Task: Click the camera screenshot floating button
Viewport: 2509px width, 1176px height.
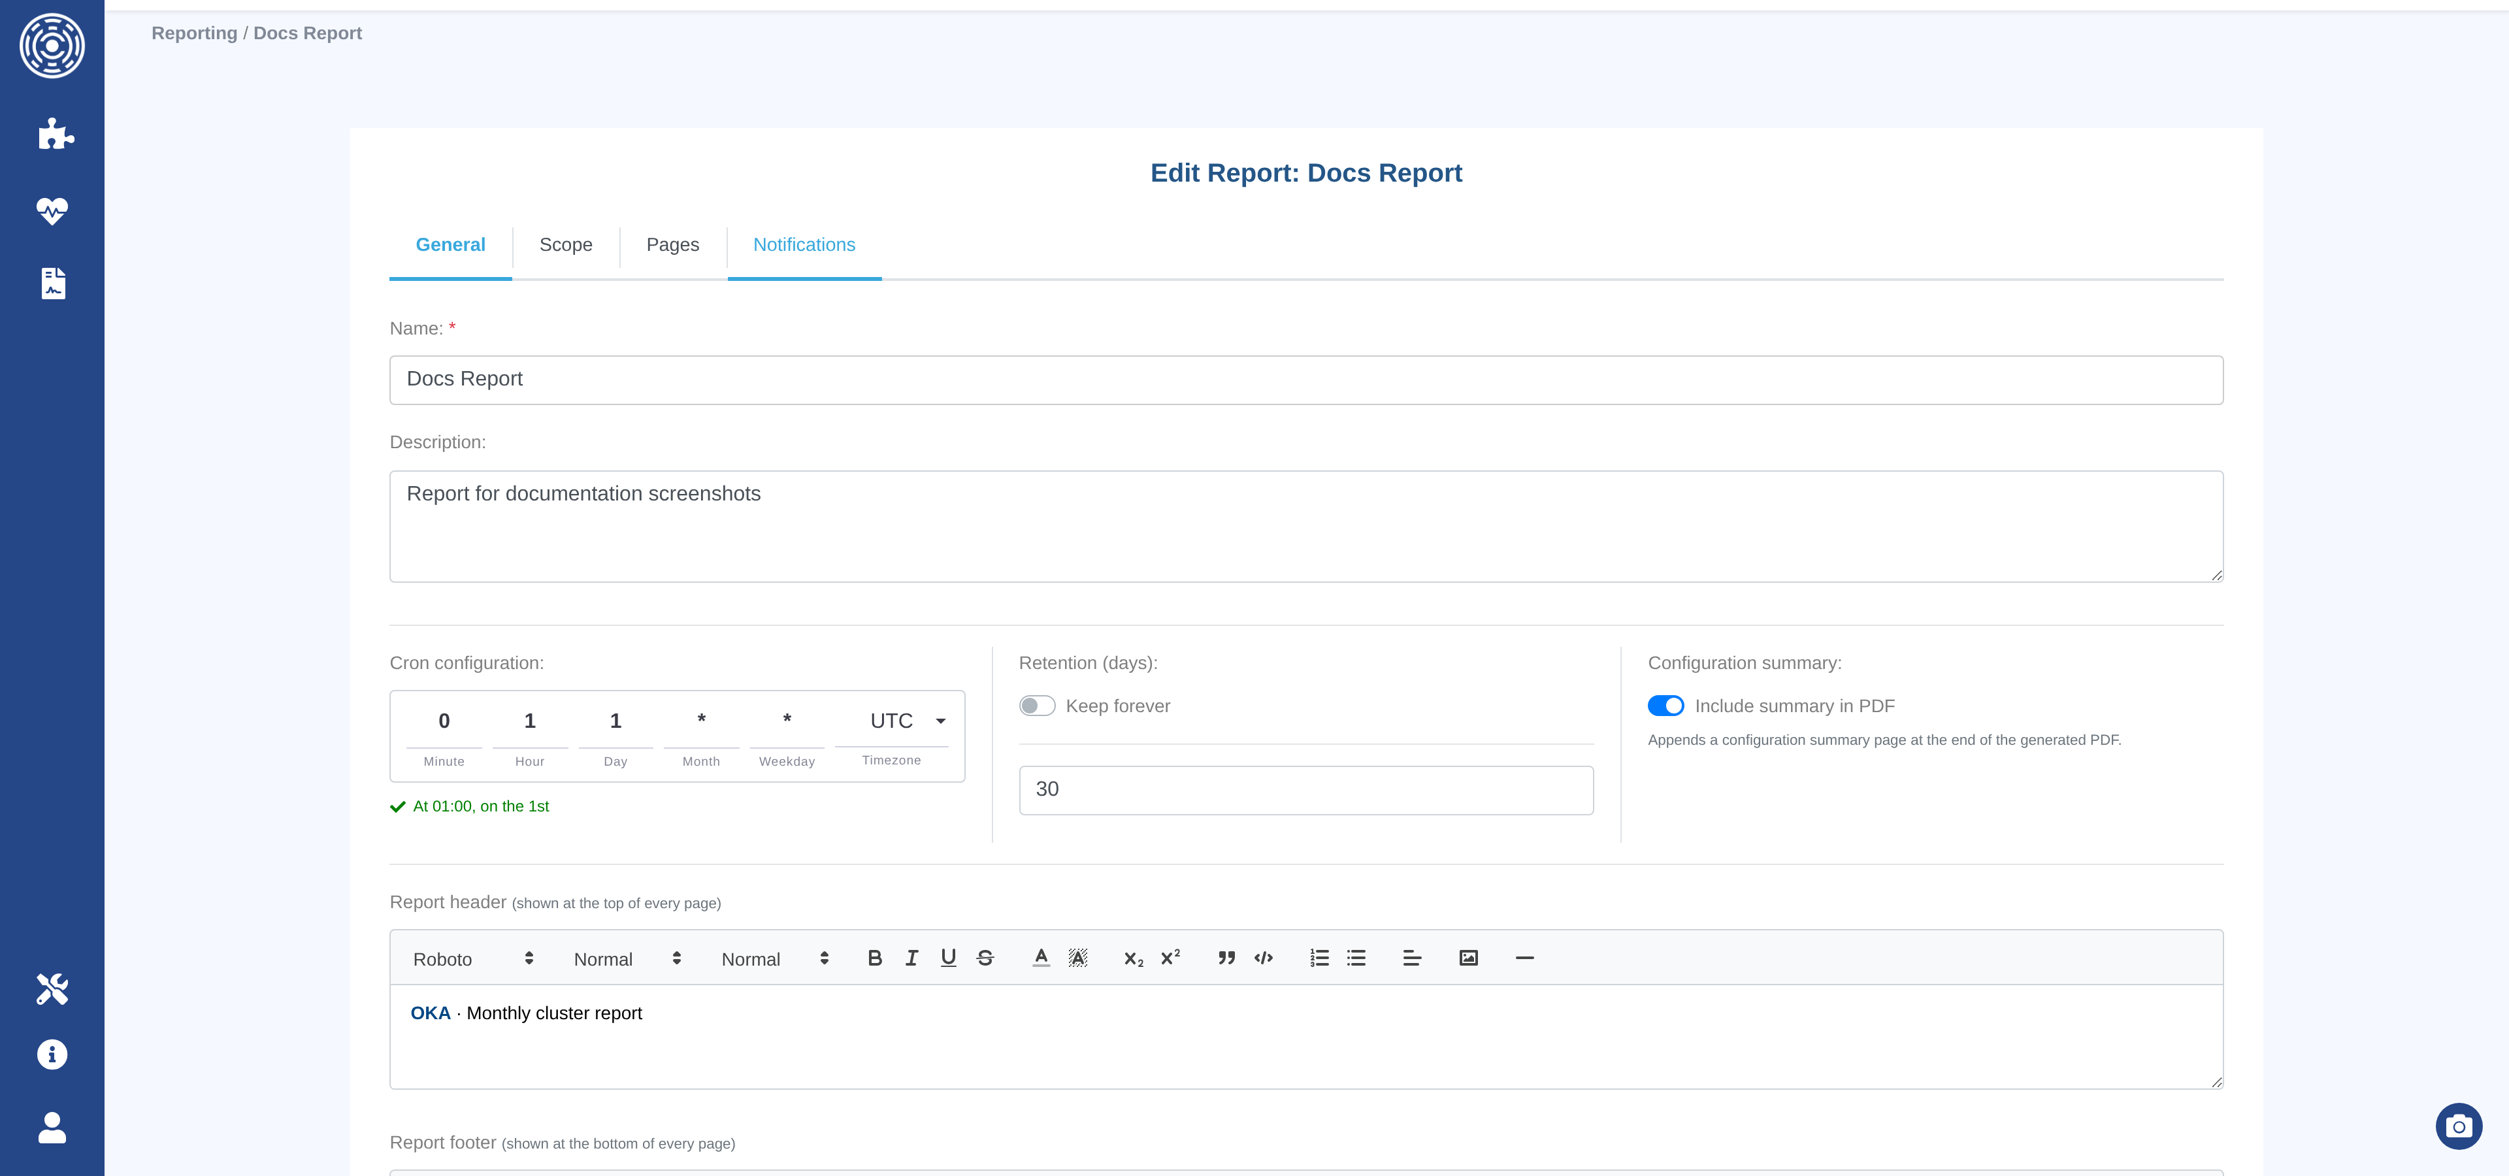Action: 2458,1126
